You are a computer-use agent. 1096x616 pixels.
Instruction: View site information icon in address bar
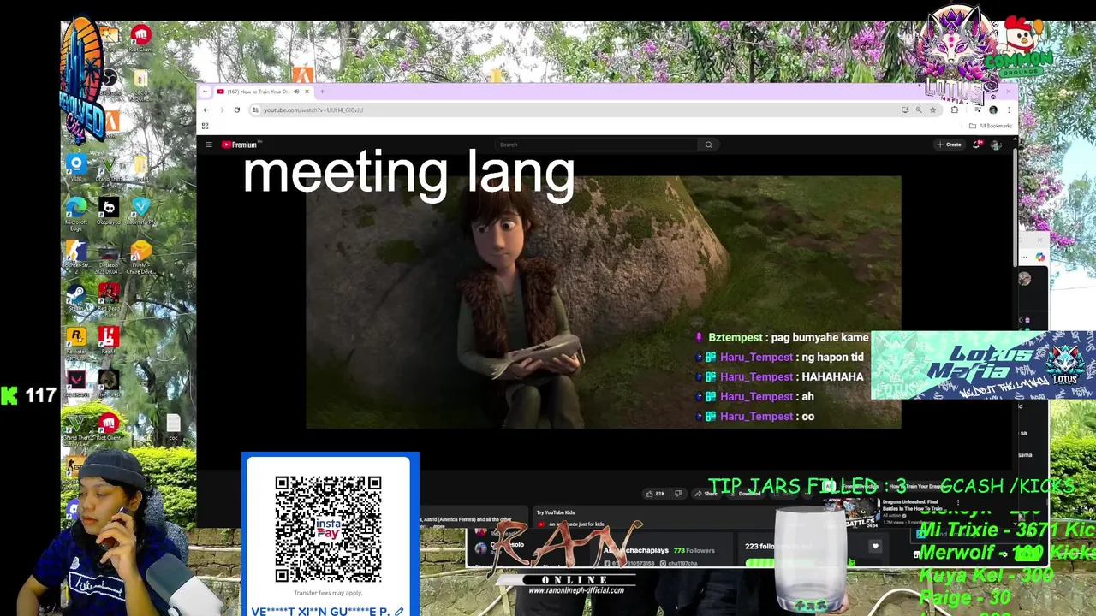255,110
